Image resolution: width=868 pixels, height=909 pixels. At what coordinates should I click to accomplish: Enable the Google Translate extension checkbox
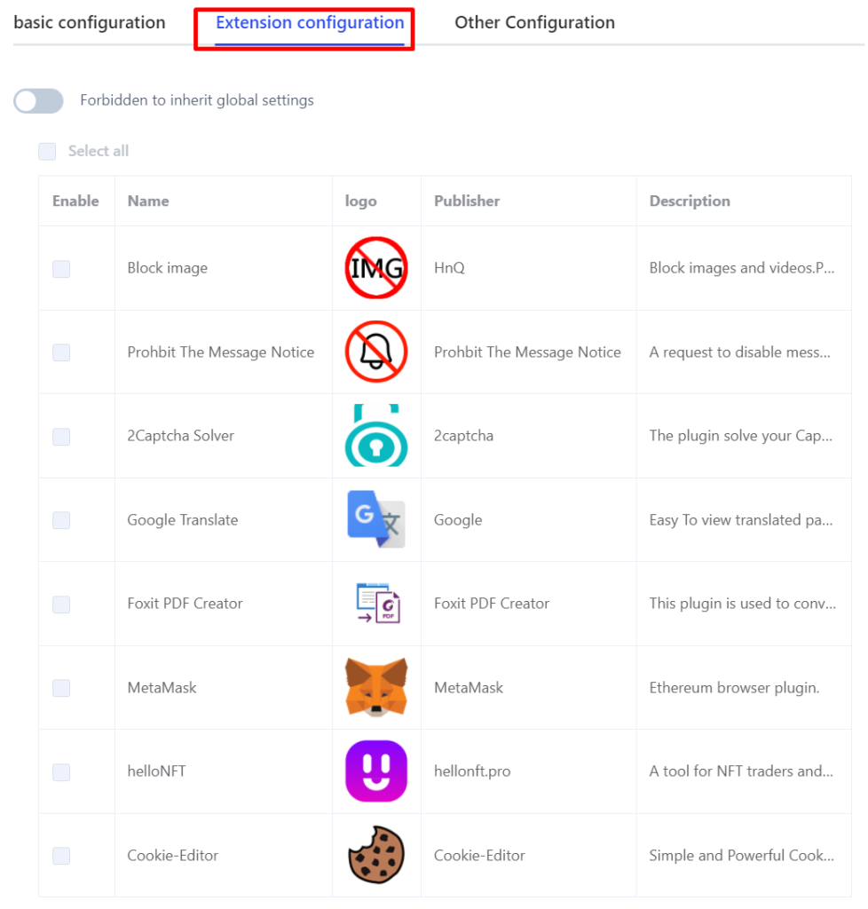[x=61, y=520]
